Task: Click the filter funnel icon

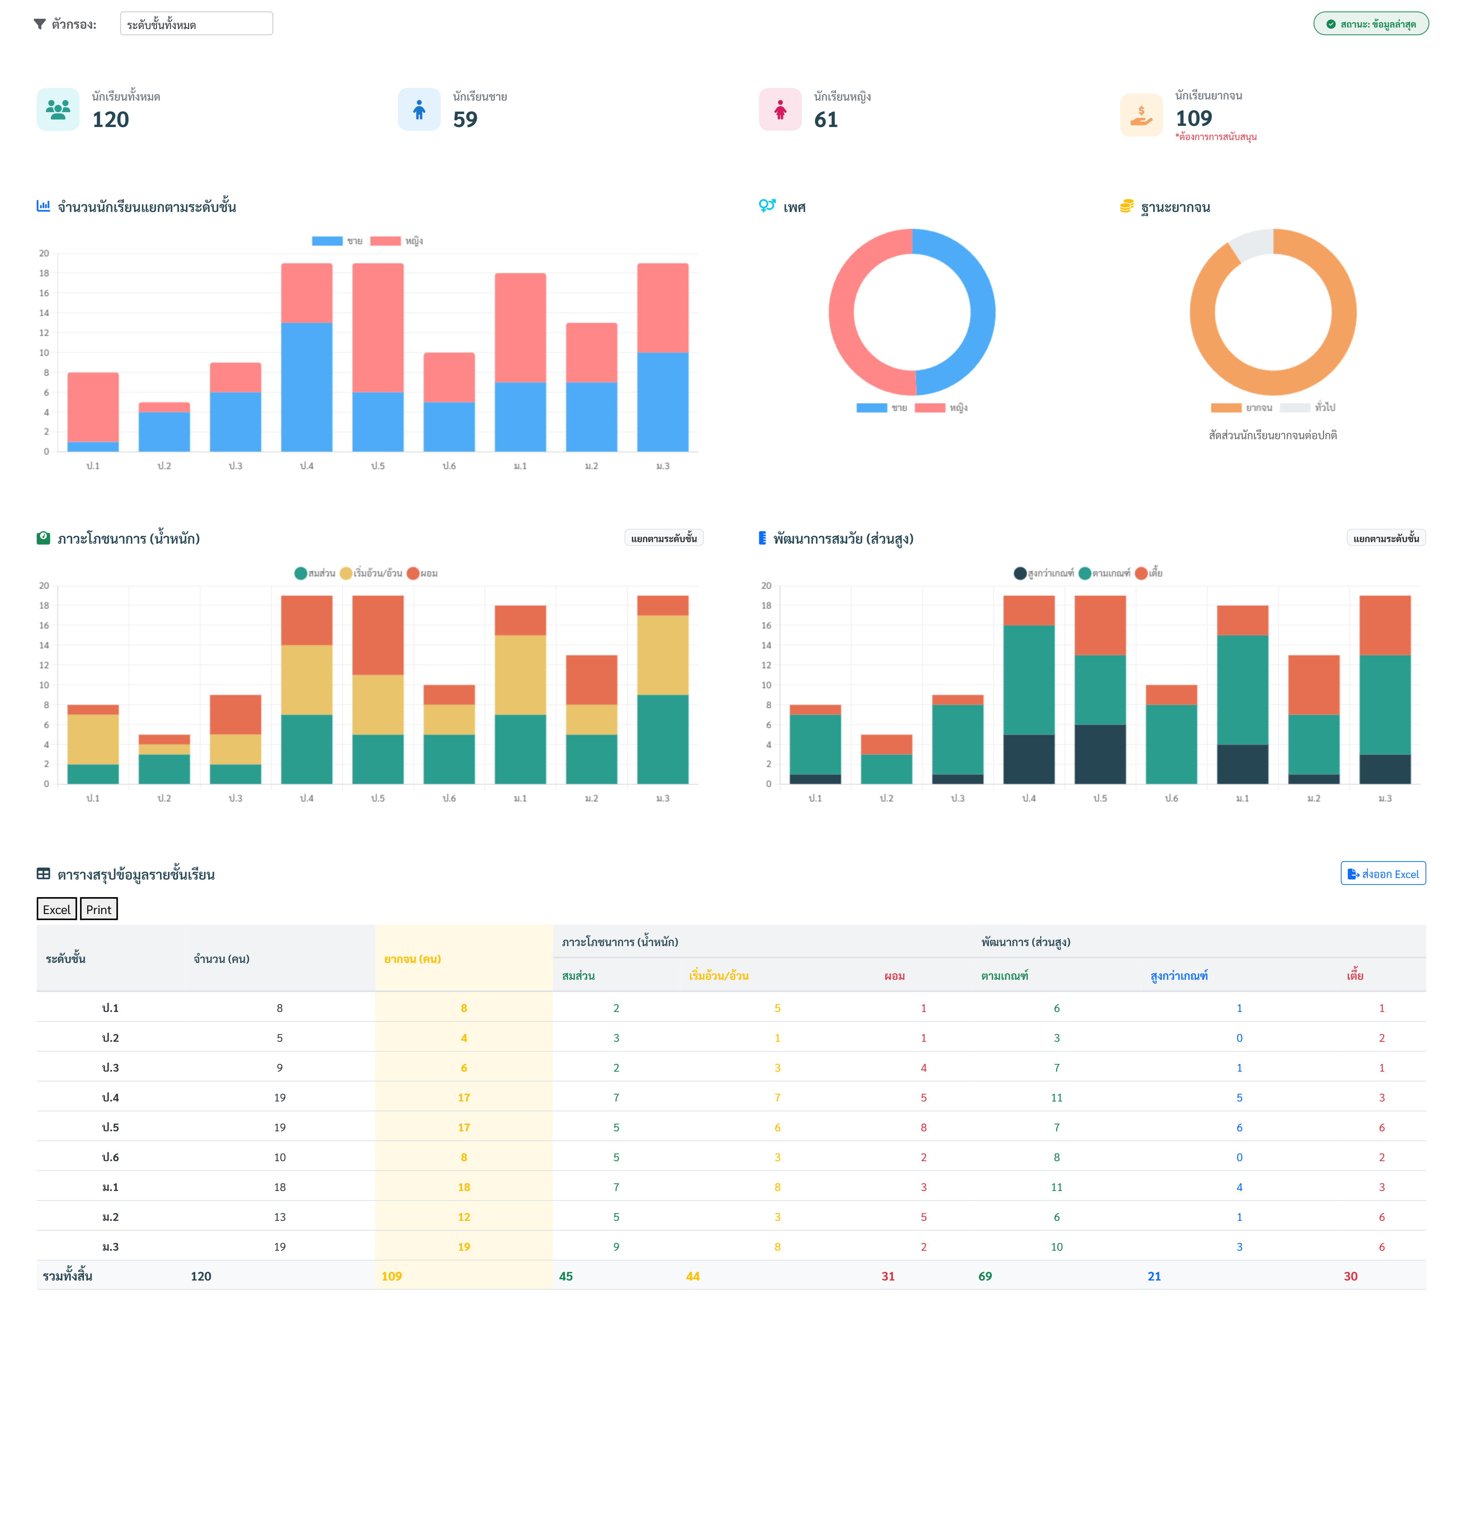Action: 40,24
